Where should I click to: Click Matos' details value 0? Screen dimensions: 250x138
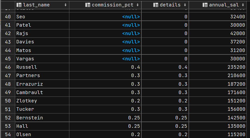click(x=165, y=50)
